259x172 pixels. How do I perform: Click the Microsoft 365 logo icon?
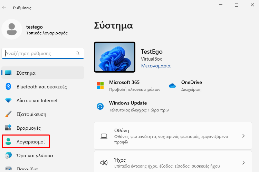click(x=100, y=86)
